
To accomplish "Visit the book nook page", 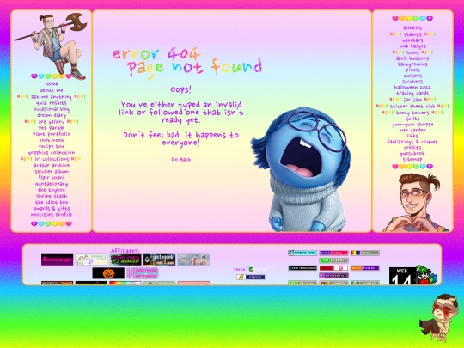I will pos(52,140).
